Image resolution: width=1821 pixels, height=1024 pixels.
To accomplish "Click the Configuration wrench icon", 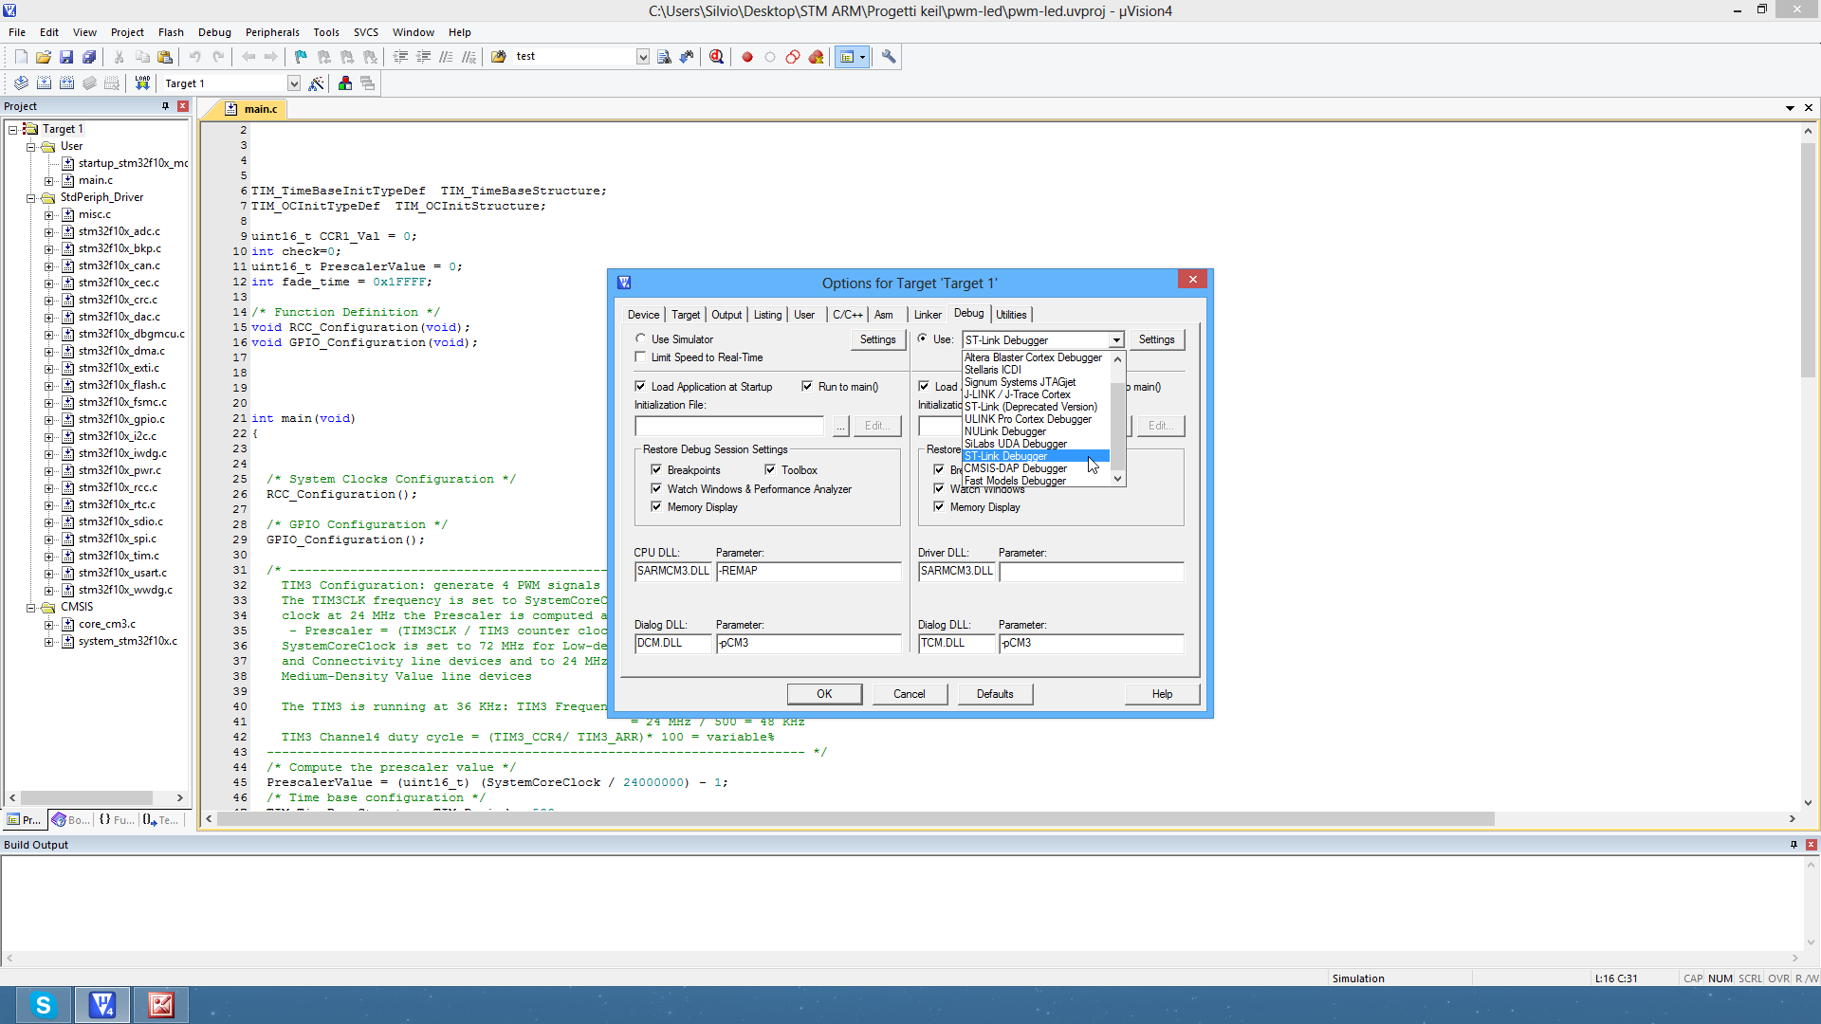I will point(889,57).
